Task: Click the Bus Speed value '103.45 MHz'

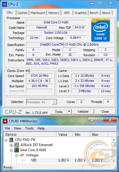Action: tap(39, 86)
